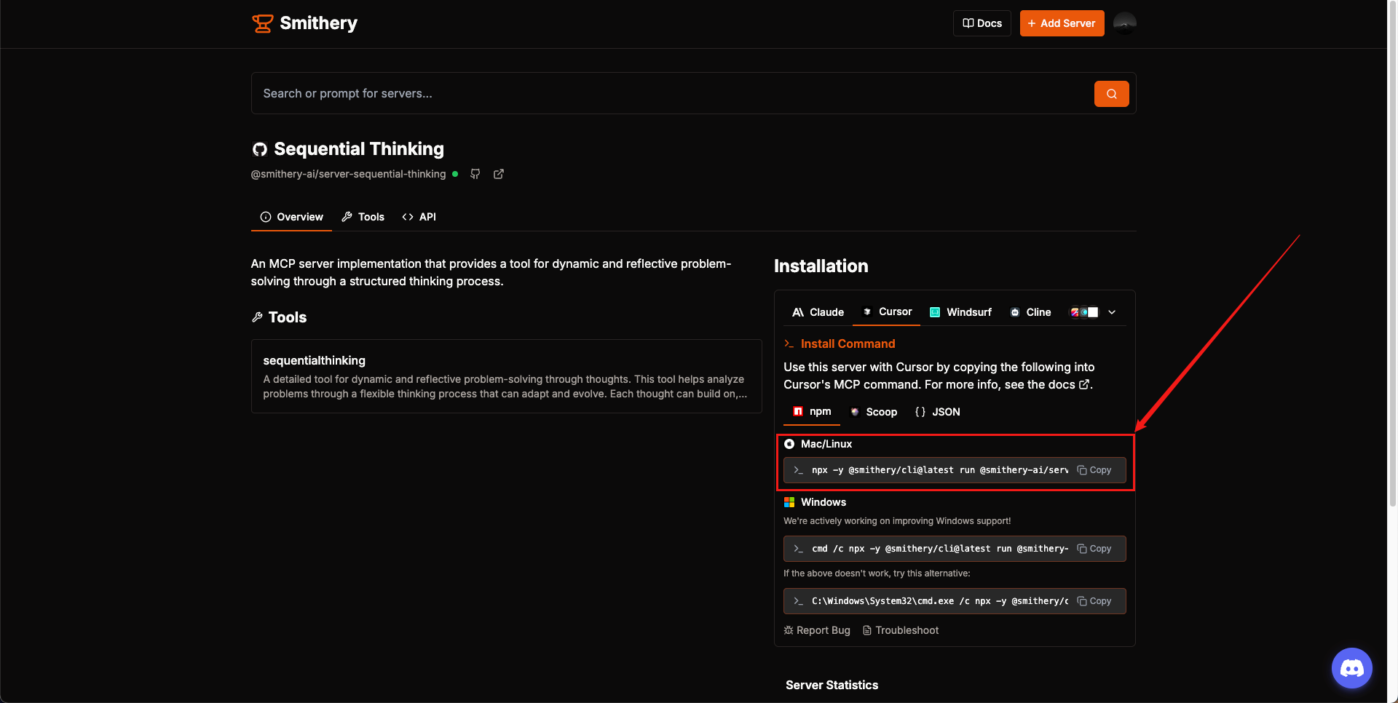This screenshot has height=703, width=1398.
Task: Open the Discord chat bubble
Action: tap(1351, 668)
